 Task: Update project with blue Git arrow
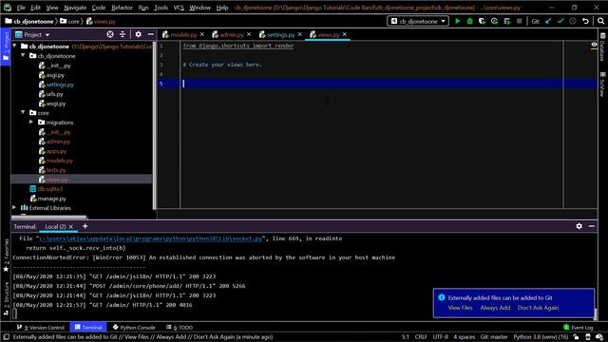point(548,21)
